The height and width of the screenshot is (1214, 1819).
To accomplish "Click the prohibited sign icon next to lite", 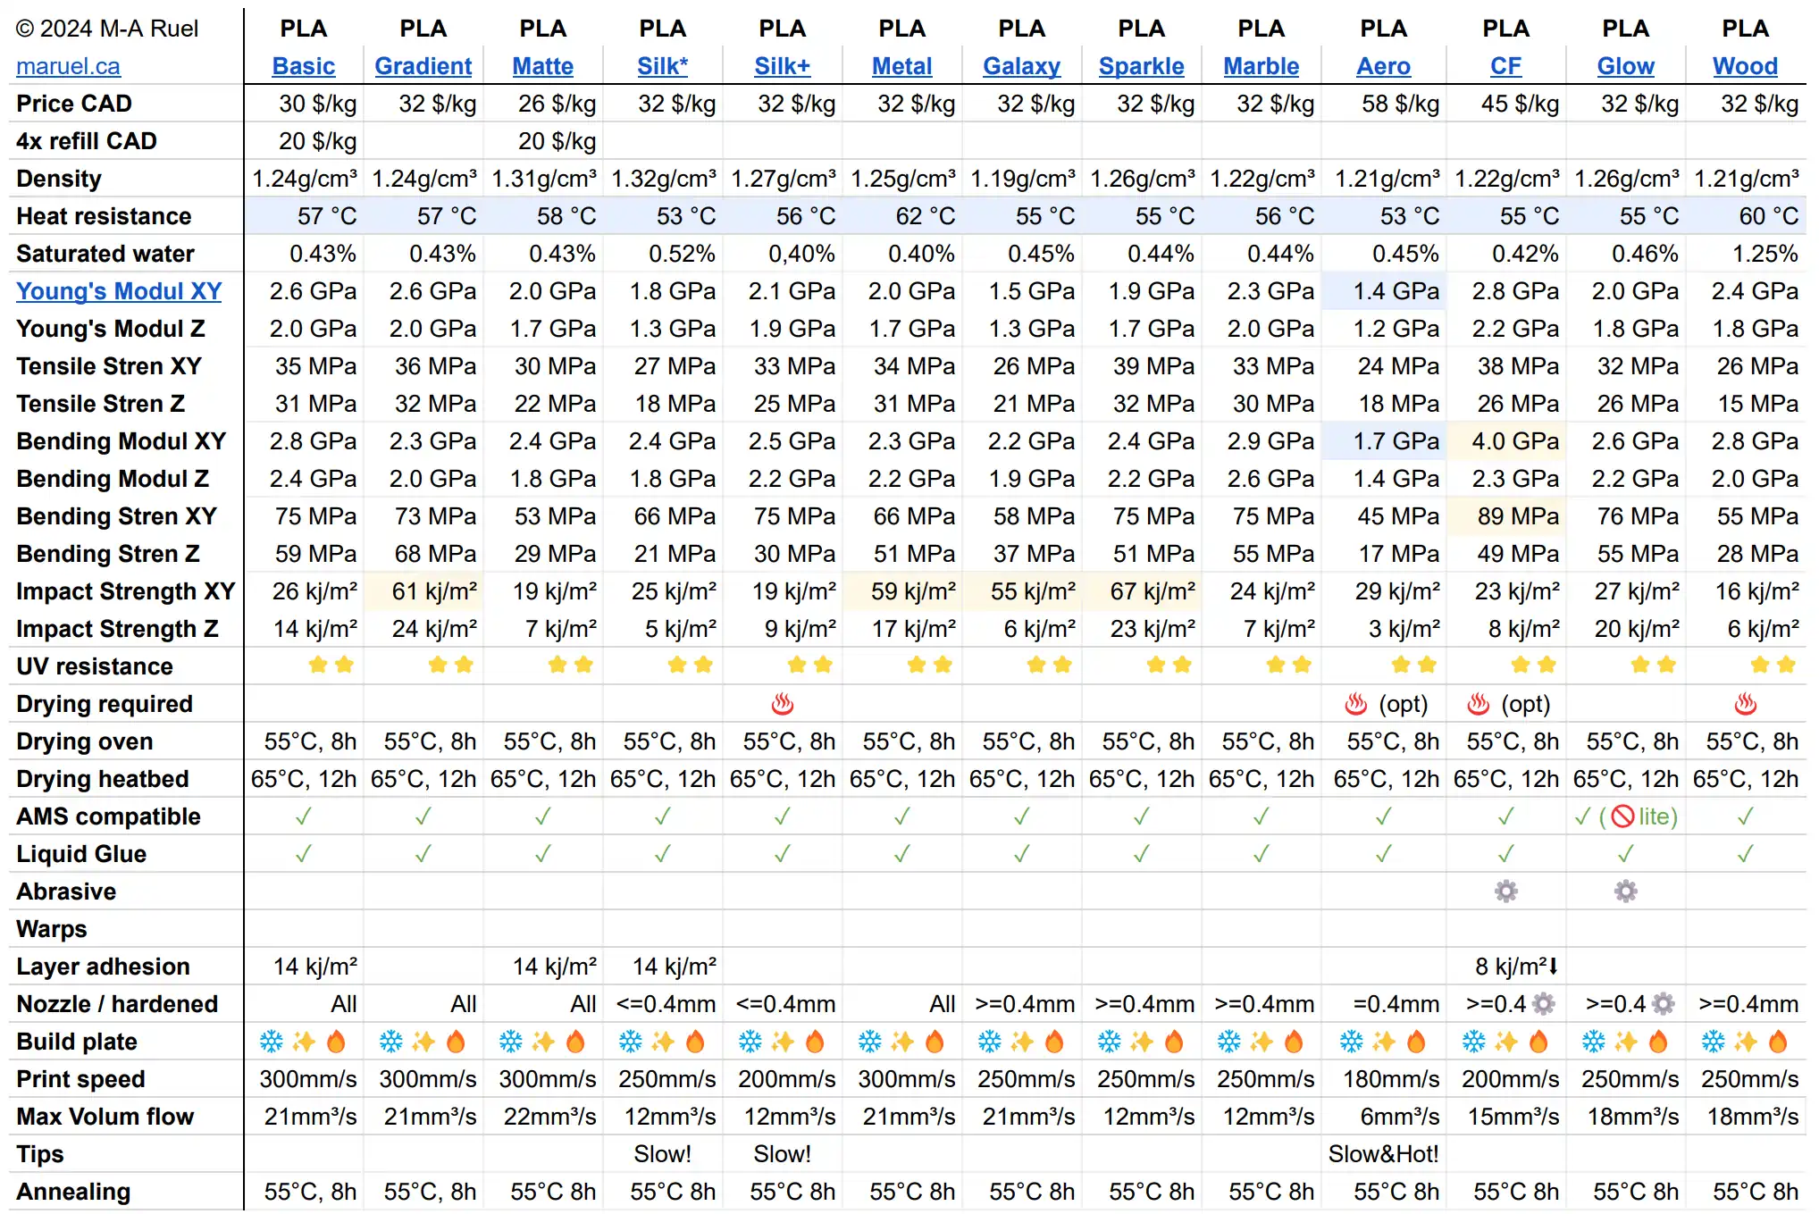I will click(1622, 816).
